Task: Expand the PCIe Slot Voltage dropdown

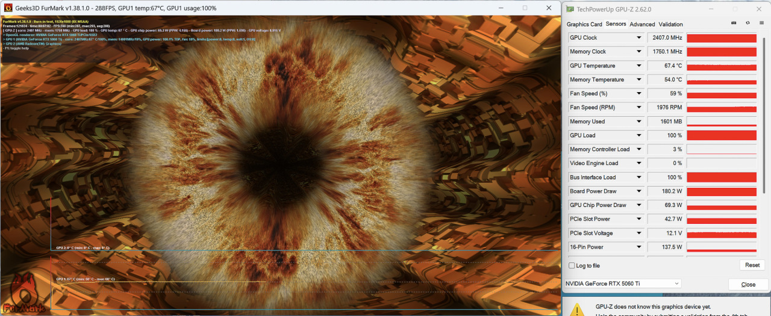Action: tap(639, 233)
